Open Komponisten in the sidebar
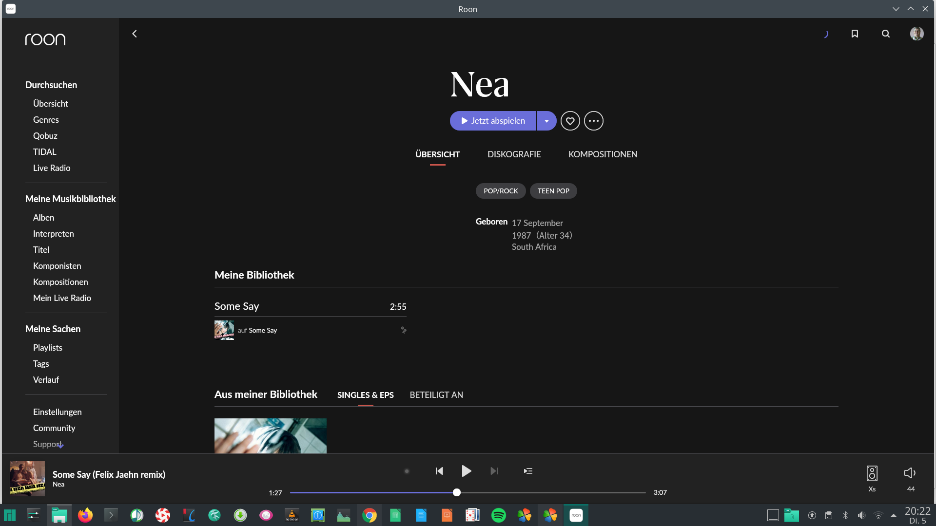This screenshot has height=526, width=936. (x=57, y=266)
